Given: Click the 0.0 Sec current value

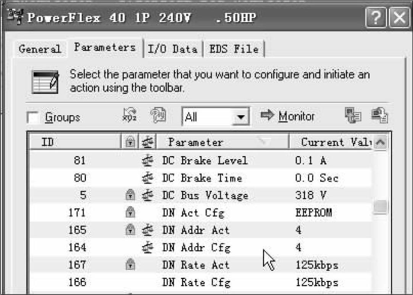Looking at the screenshot, I should (316, 178).
